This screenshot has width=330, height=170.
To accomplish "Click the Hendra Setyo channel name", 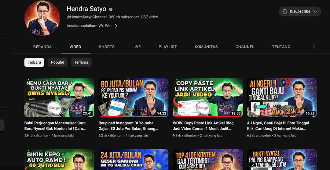I will pyautogui.click(x=86, y=9).
